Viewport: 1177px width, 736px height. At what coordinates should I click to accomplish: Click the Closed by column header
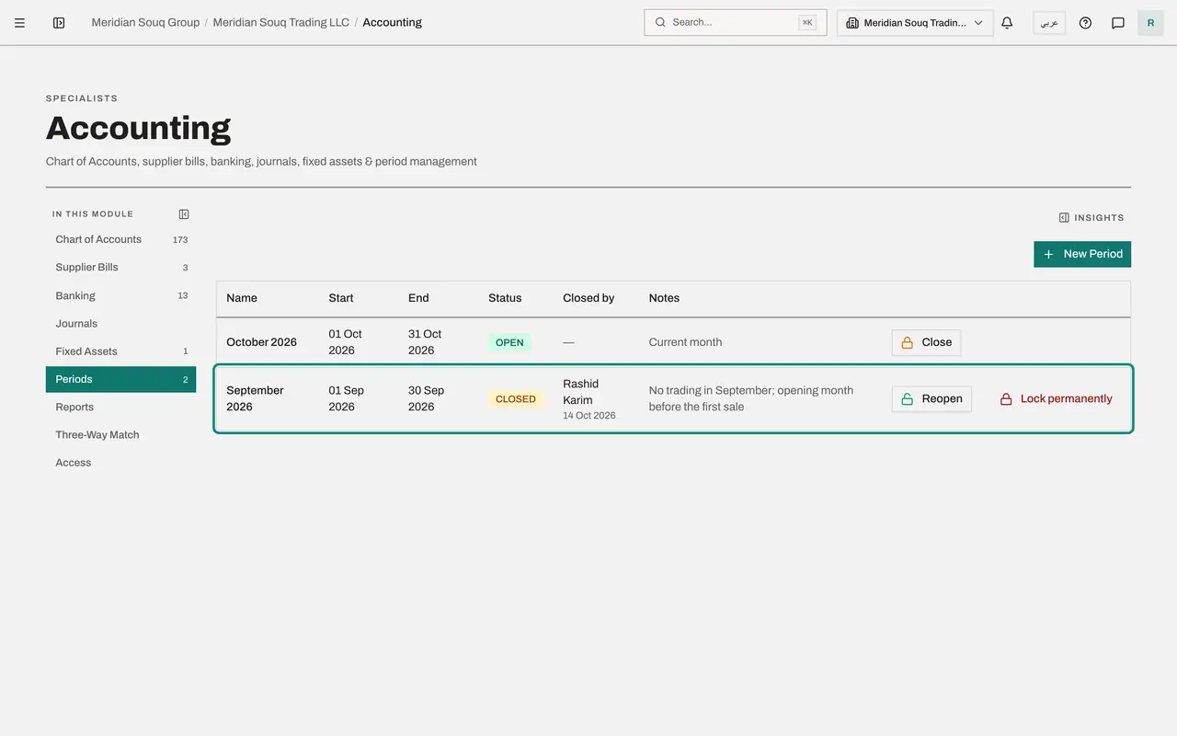click(588, 298)
